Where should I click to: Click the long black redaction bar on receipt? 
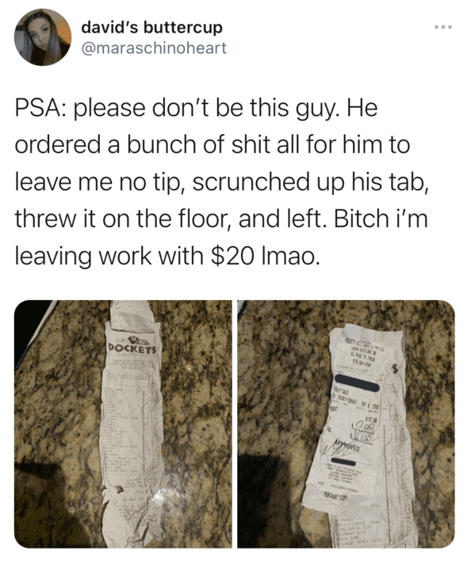tap(357, 383)
